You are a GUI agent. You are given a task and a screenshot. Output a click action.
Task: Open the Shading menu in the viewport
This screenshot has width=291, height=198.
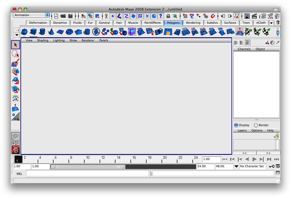pyautogui.click(x=43, y=40)
